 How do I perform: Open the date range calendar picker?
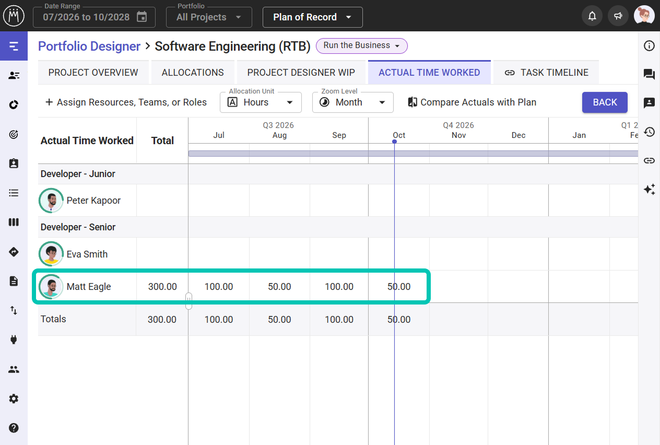click(142, 17)
